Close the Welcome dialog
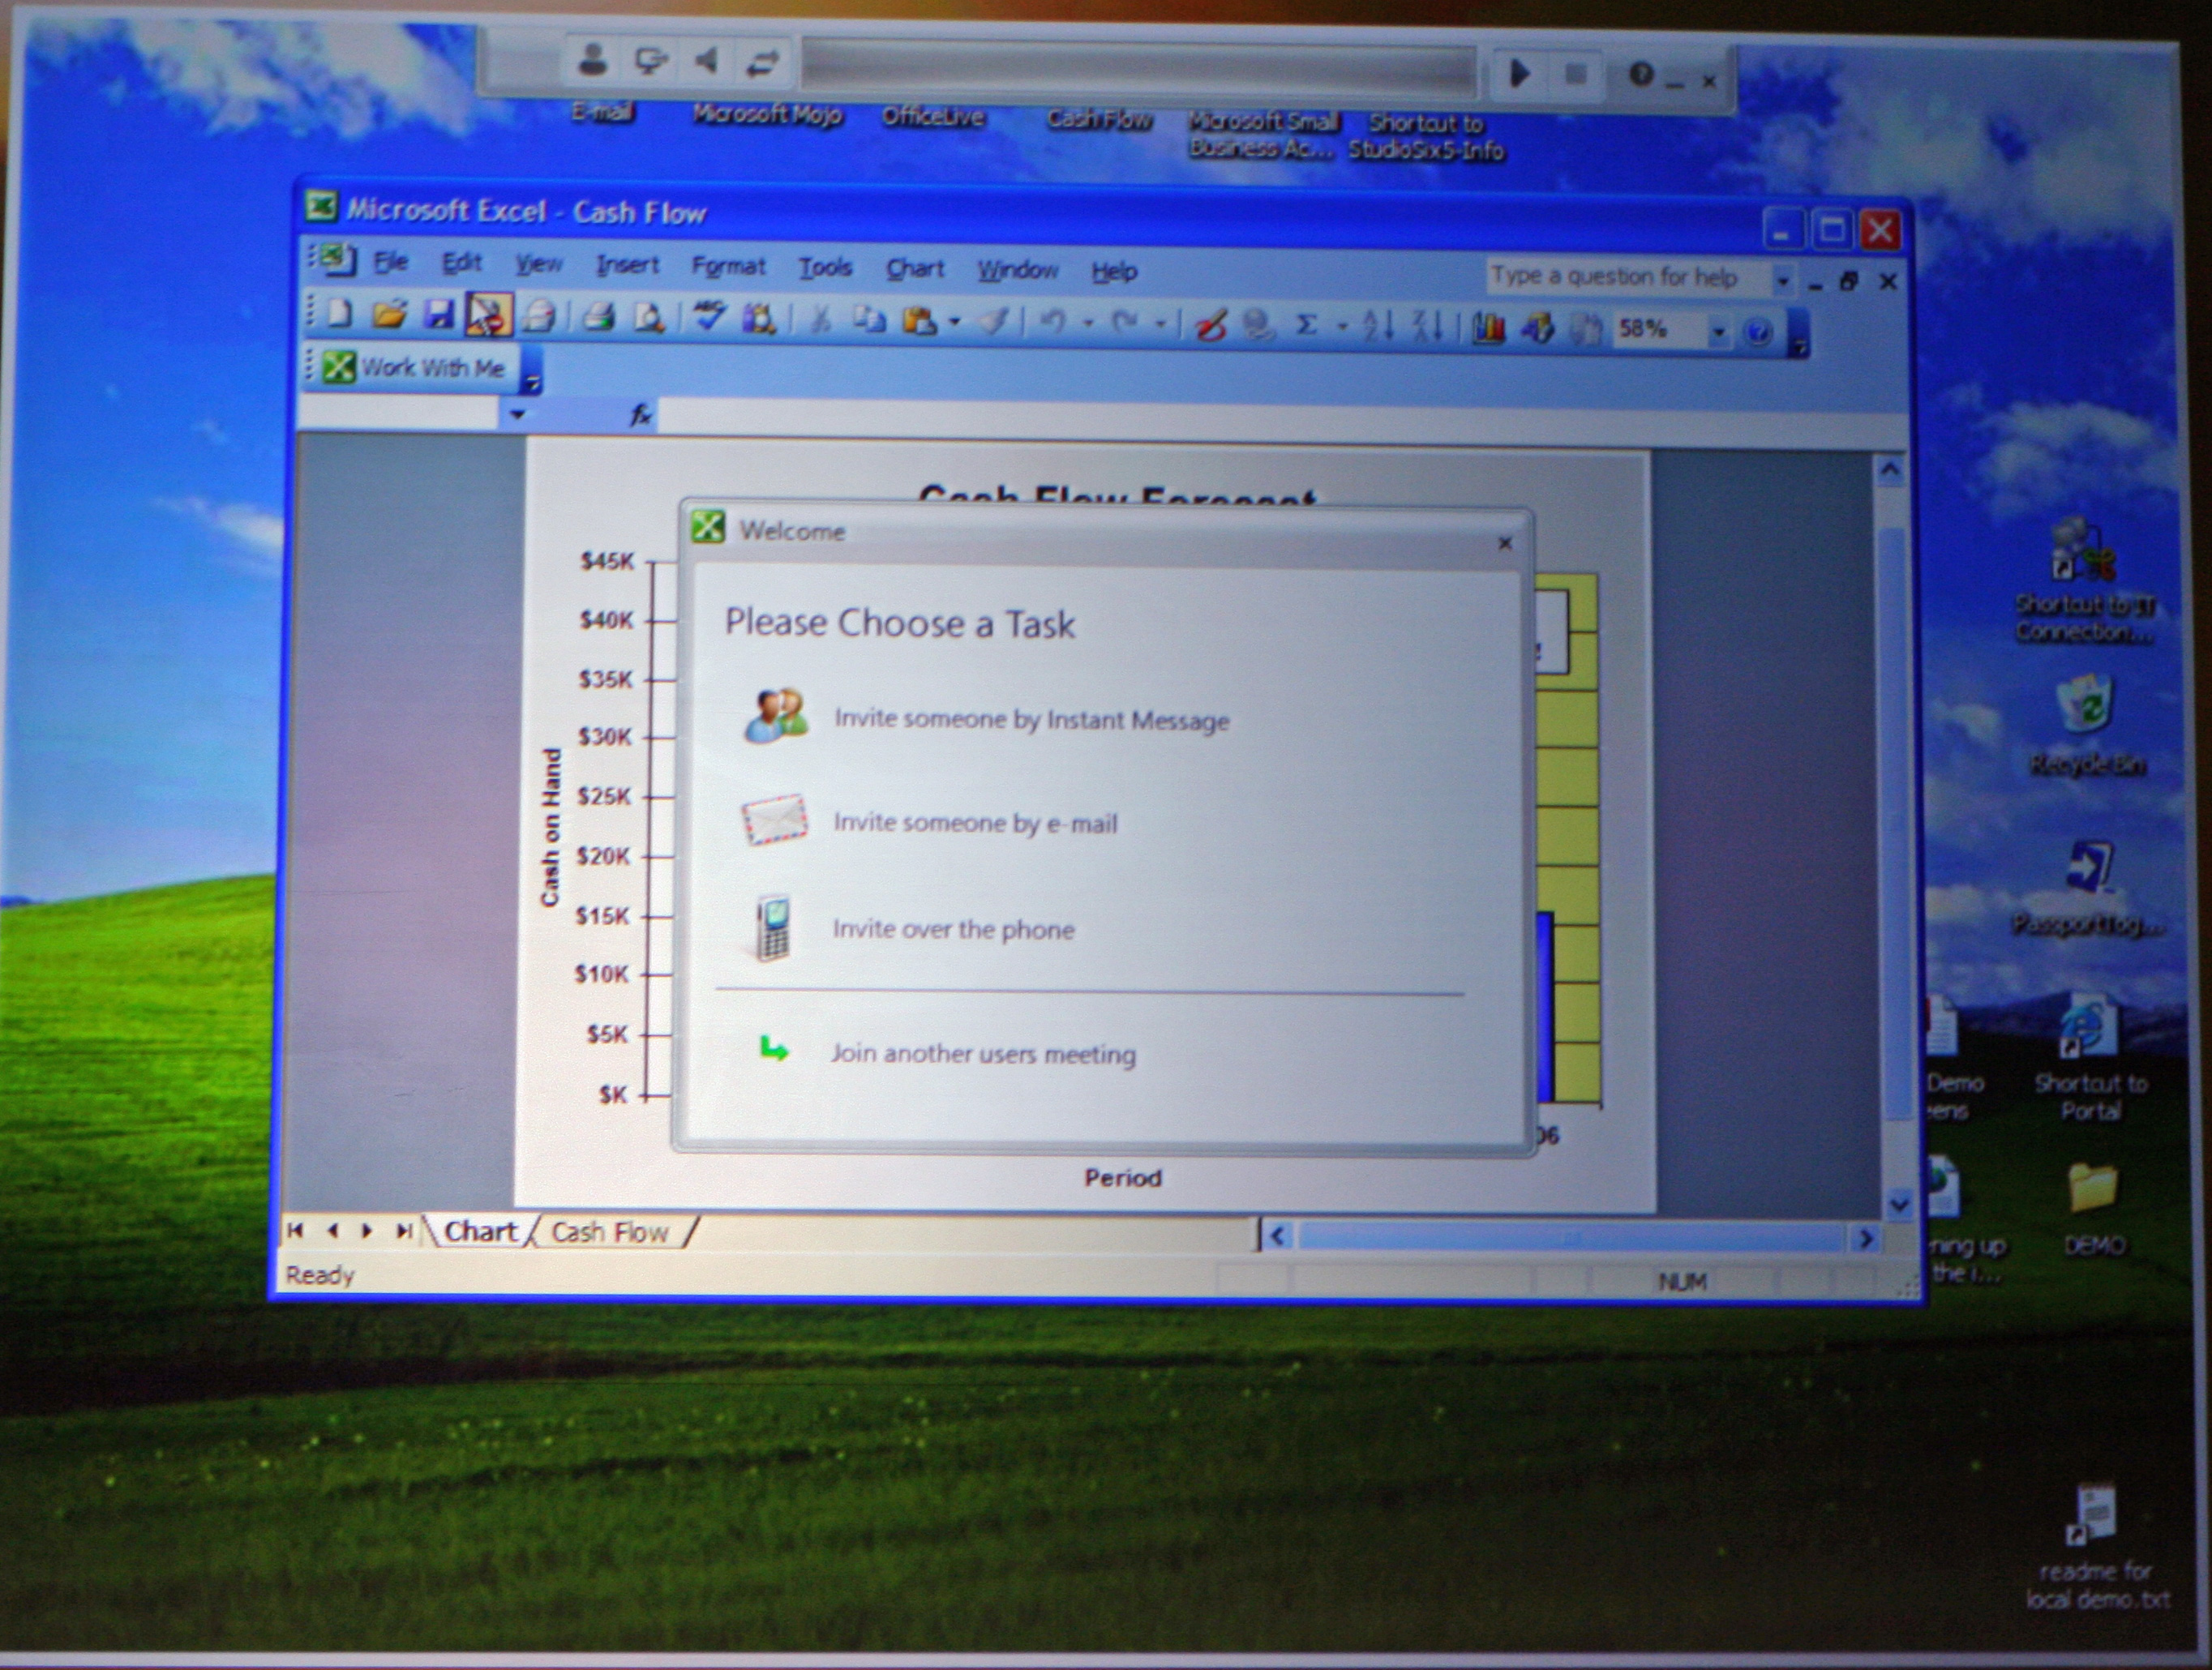The width and height of the screenshot is (2212, 1670). 1505,543
